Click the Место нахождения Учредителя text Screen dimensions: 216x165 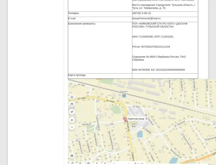(164, 6)
